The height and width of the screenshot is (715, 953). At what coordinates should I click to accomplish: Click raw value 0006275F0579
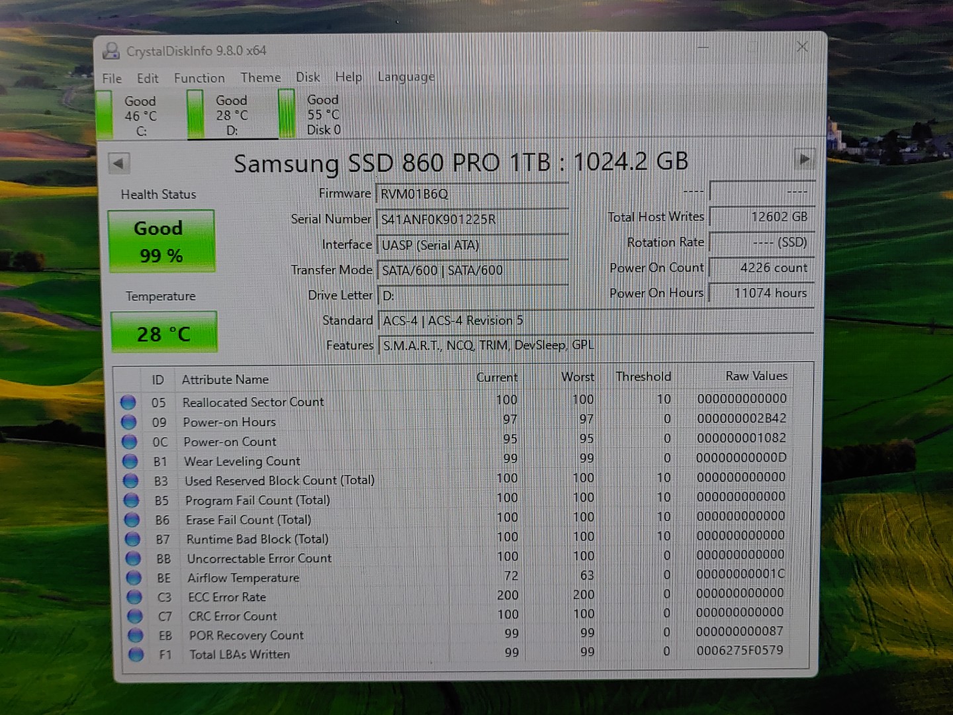pos(740,650)
